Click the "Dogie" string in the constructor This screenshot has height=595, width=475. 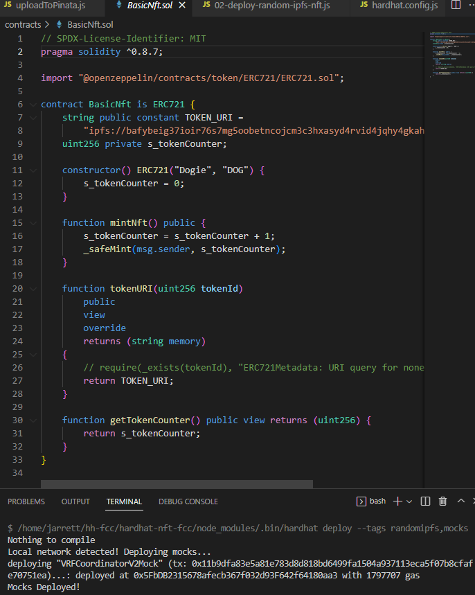pos(192,170)
